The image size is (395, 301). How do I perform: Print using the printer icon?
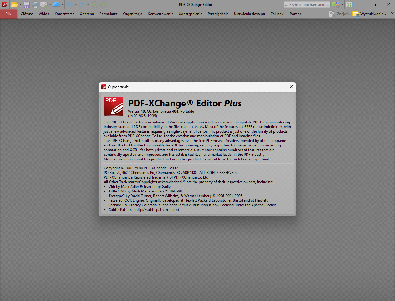pyautogui.click(x=35, y=5)
